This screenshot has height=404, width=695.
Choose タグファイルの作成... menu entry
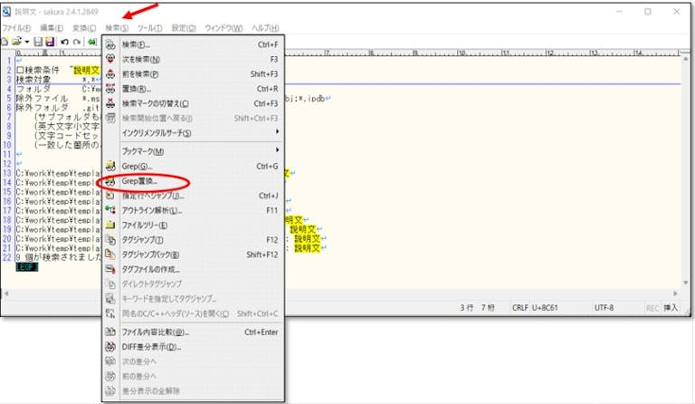[x=194, y=269]
